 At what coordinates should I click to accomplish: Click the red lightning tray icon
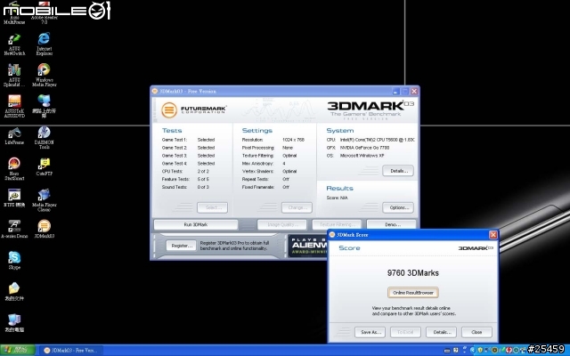point(509,350)
